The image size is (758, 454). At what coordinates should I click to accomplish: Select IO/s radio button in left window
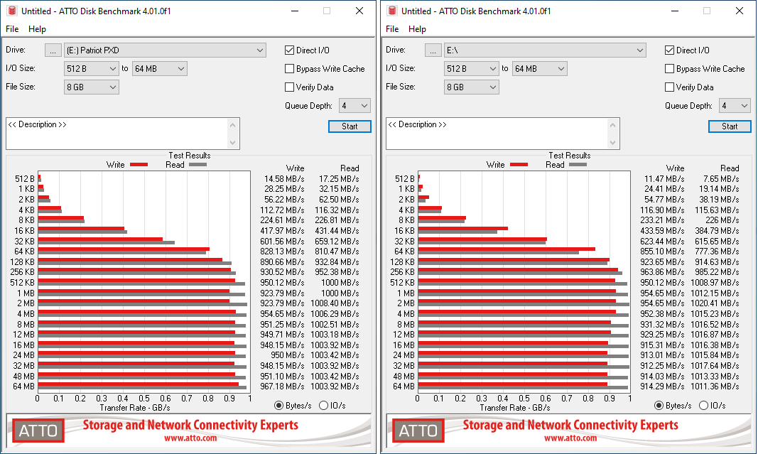click(324, 406)
